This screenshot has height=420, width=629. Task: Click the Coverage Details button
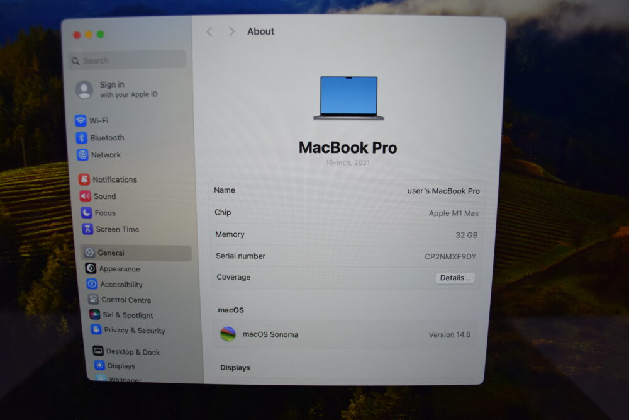(x=455, y=278)
